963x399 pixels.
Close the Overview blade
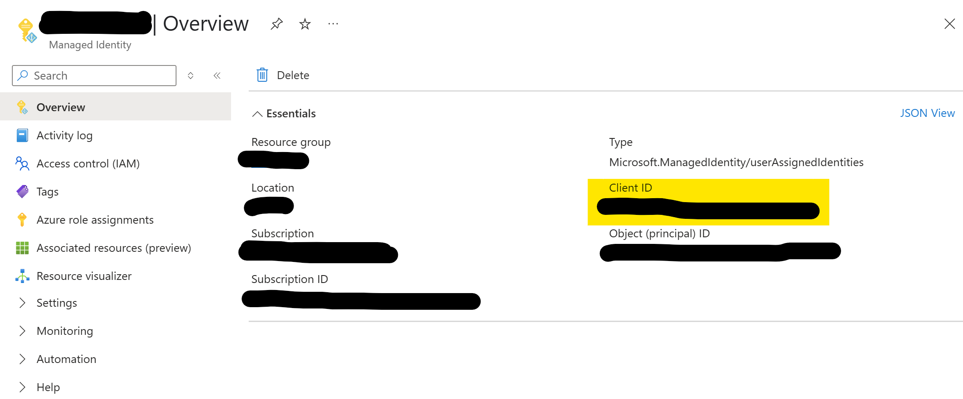pyautogui.click(x=949, y=24)
